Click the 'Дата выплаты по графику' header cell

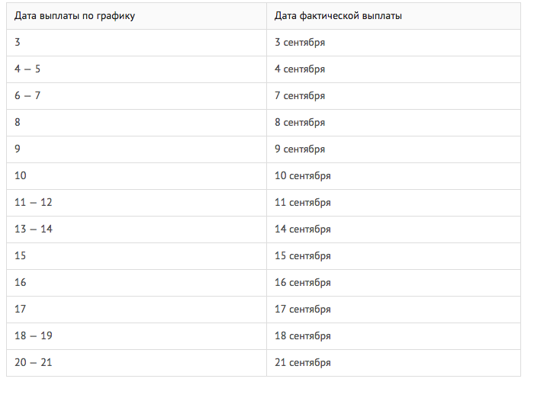(x=137, y=16)
